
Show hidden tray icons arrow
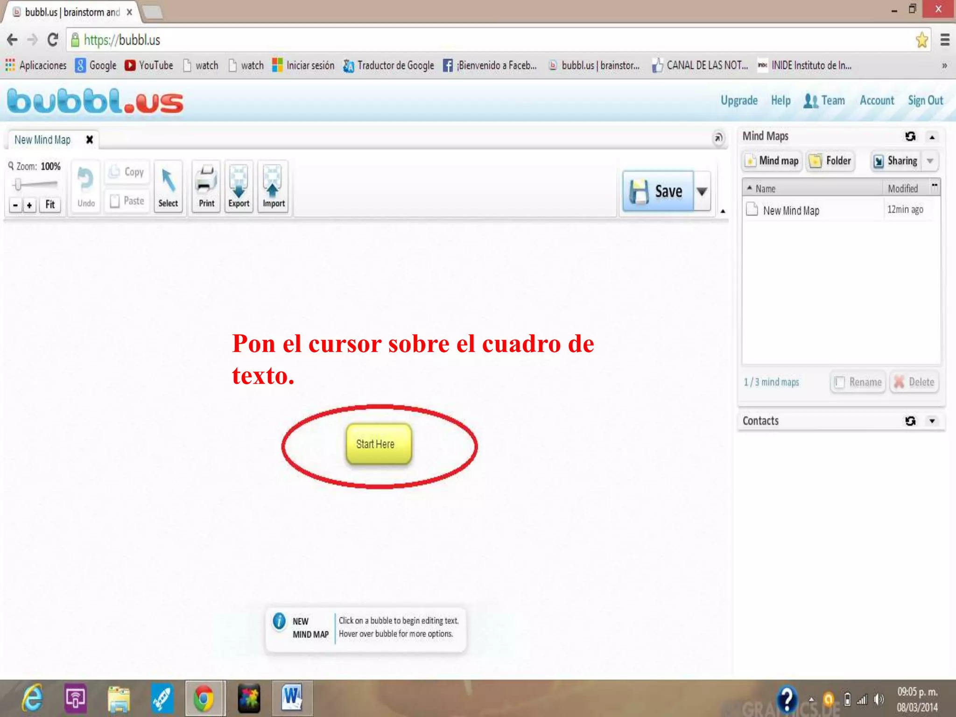point(811,699)
